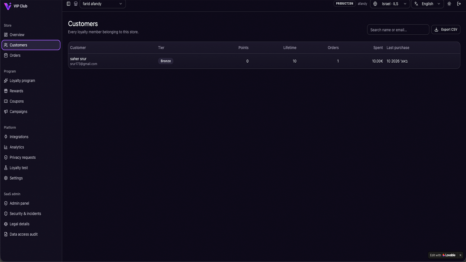Click the globe icon near Israel · ILS
This screenshot has width=466, height=262.
click(375, 4)
